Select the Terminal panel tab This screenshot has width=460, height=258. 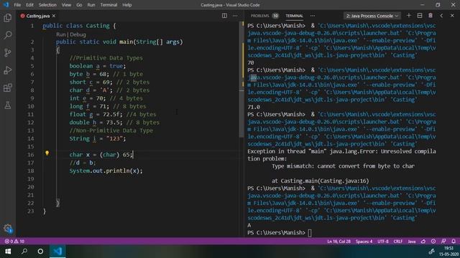click(x=294, y=16)
